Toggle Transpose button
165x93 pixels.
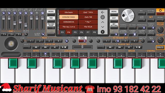click(142, 28)
